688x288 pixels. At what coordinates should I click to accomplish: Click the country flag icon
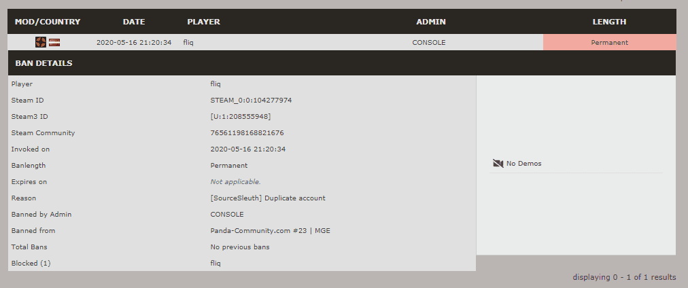pyautogui.click(x=54, y=42)
